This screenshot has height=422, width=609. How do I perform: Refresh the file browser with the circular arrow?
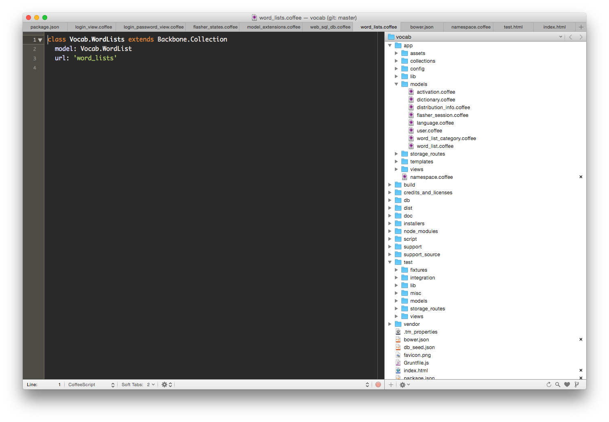(x=549, y=384)
